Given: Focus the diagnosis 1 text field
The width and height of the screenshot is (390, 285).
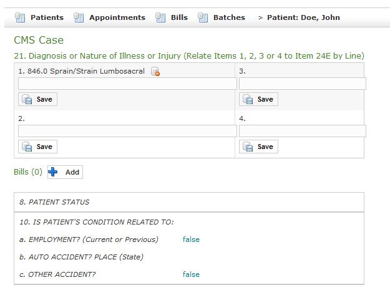Looking at the screenshot, I should [x=127, y=84].
